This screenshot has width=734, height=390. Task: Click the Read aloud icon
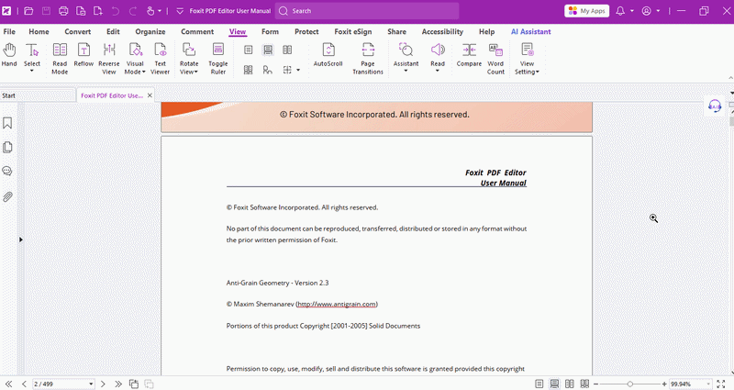click(438, 50)
